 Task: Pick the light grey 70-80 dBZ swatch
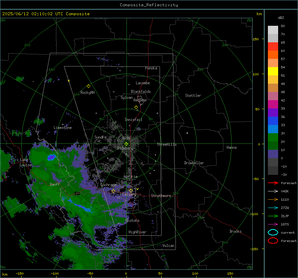pyautogui.click(x=273, y=30)
